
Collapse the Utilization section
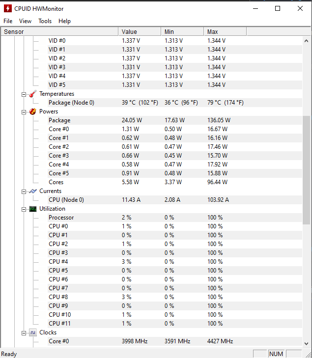(24, 209)
